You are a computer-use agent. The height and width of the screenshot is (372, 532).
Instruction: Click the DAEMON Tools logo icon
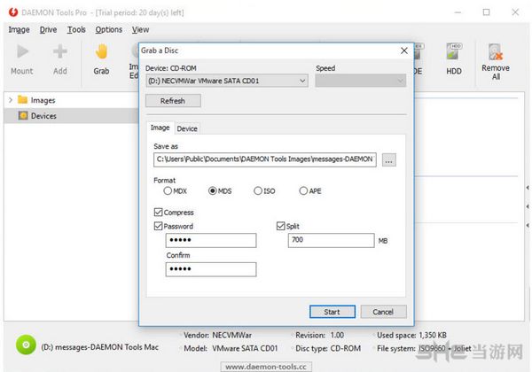tap(13, 12)
